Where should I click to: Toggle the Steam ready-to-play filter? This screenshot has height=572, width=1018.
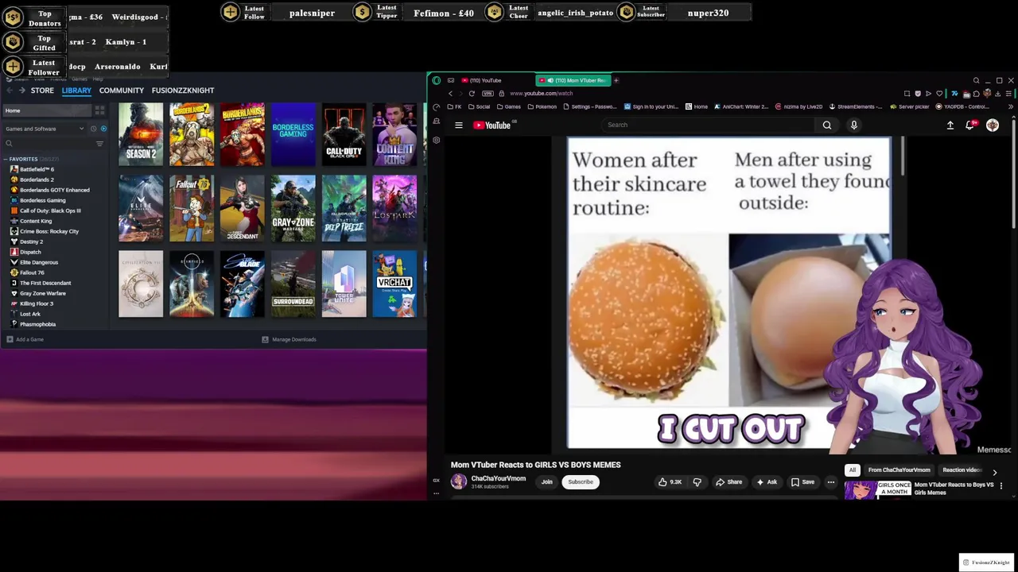tap(103, 129)
